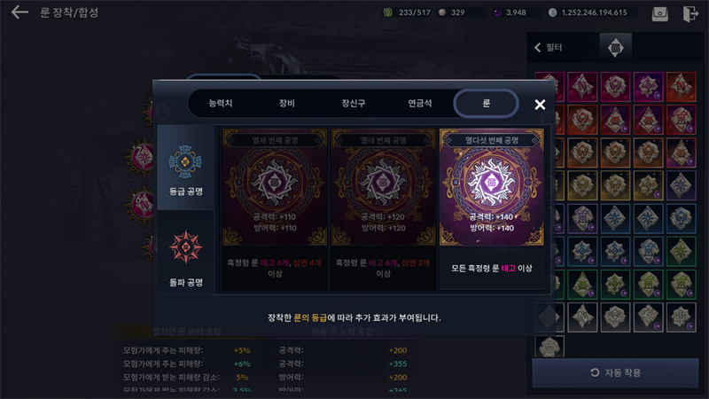Select the 열네 번째 공명 card
Viewport: 709px width, 399px height.
point(383,209)
